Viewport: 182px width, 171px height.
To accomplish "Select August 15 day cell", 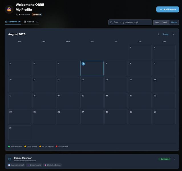I will [x=140, y=85].
